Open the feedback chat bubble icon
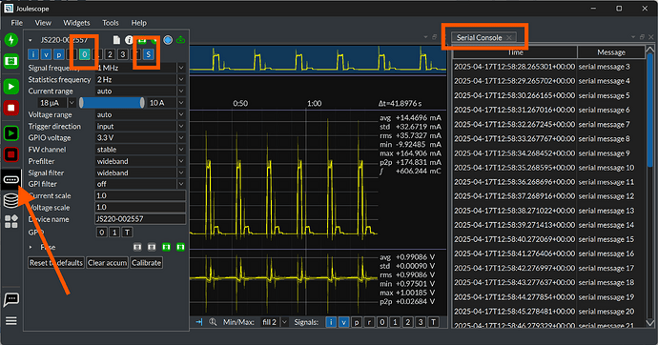 pyautogui.click(x=11, y=299)
